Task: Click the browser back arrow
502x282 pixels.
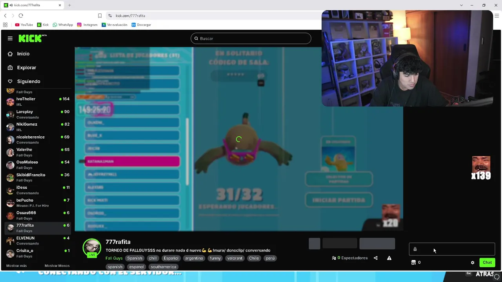Action: pos(5,16)
